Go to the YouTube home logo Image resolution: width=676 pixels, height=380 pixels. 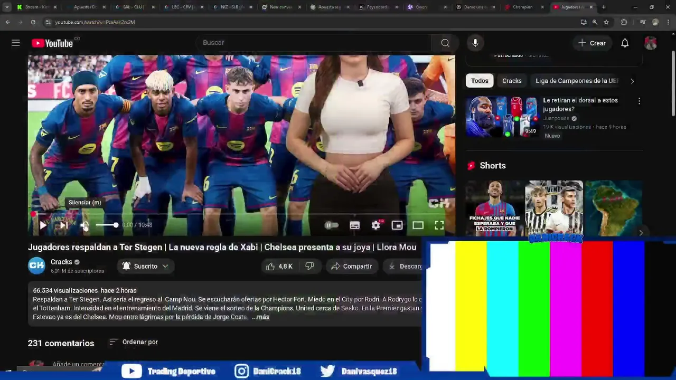coord(52,43)
